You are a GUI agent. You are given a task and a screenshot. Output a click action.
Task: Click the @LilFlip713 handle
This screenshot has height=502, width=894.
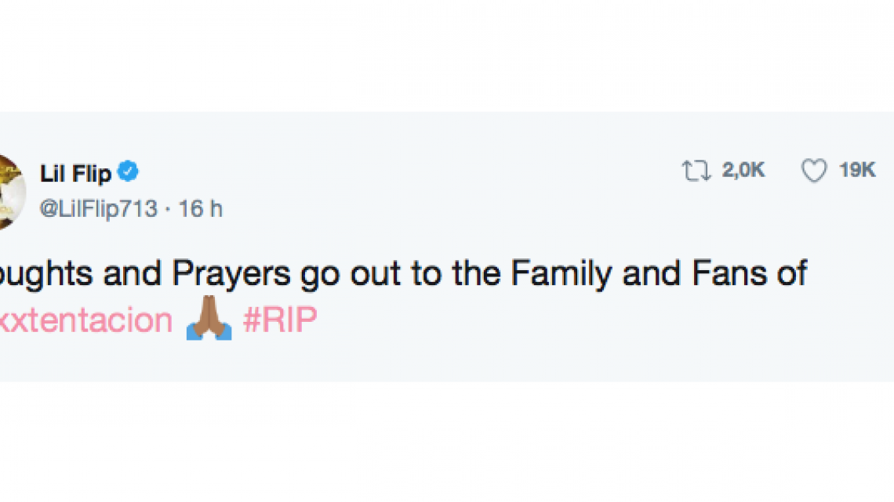click(98, 208)
